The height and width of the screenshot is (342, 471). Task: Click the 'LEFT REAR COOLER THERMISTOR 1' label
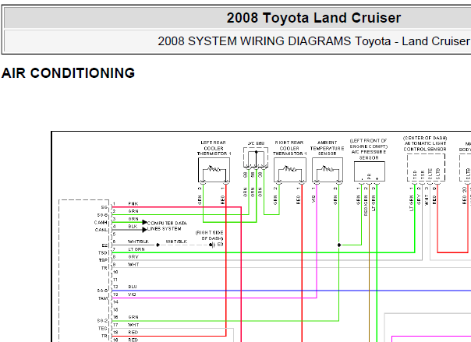[214, 148]
